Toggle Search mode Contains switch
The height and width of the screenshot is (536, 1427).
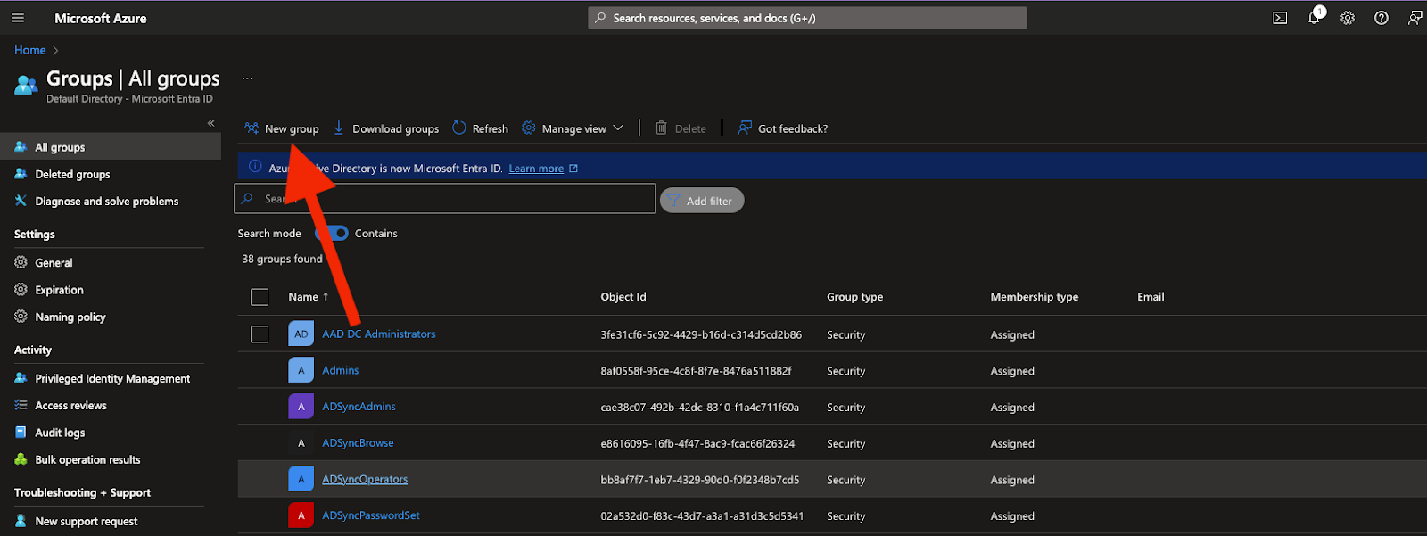(332, 233)
